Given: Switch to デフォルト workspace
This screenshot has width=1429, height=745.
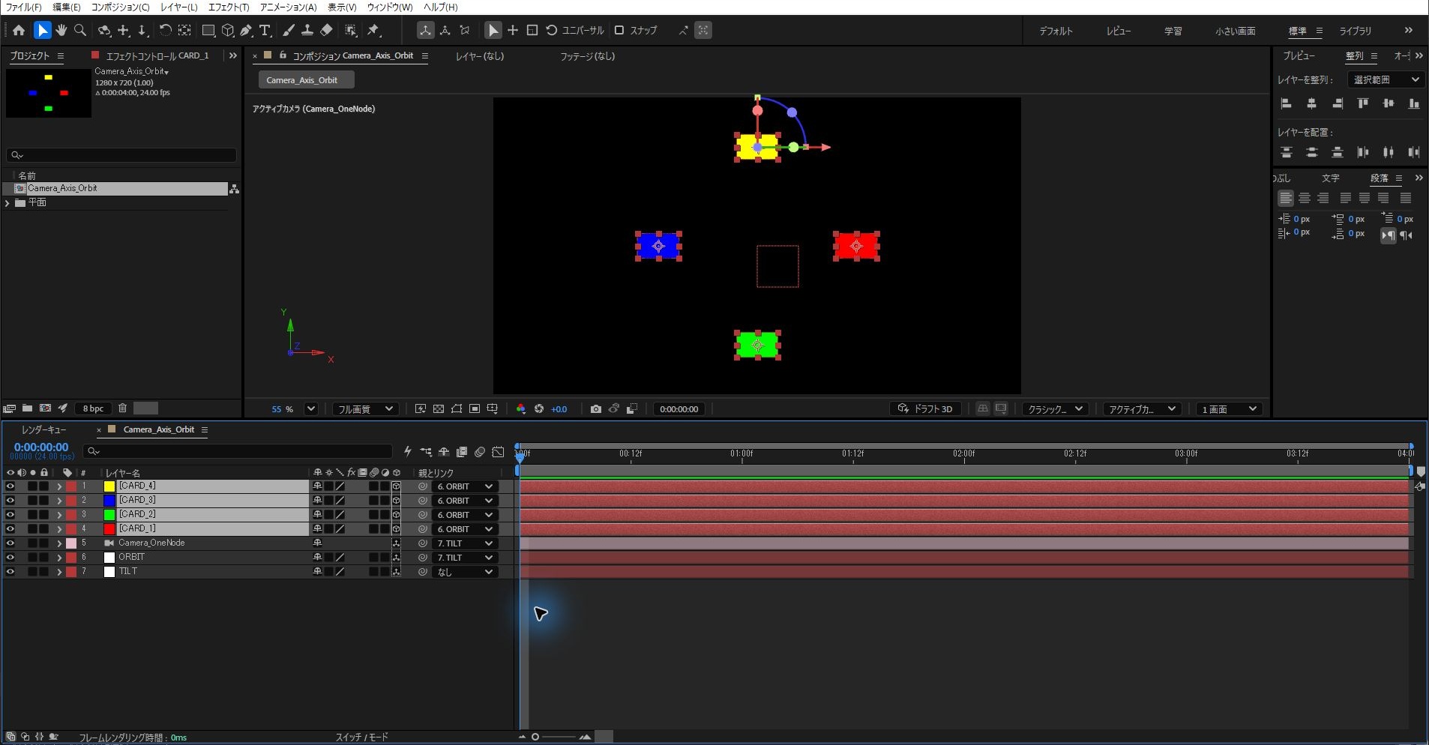Looking at the screenshot, I should tap(1056, 31).
